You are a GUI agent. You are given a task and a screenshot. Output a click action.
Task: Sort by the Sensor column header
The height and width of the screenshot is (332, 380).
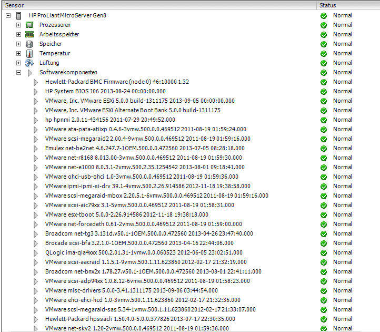coord(159,5)
